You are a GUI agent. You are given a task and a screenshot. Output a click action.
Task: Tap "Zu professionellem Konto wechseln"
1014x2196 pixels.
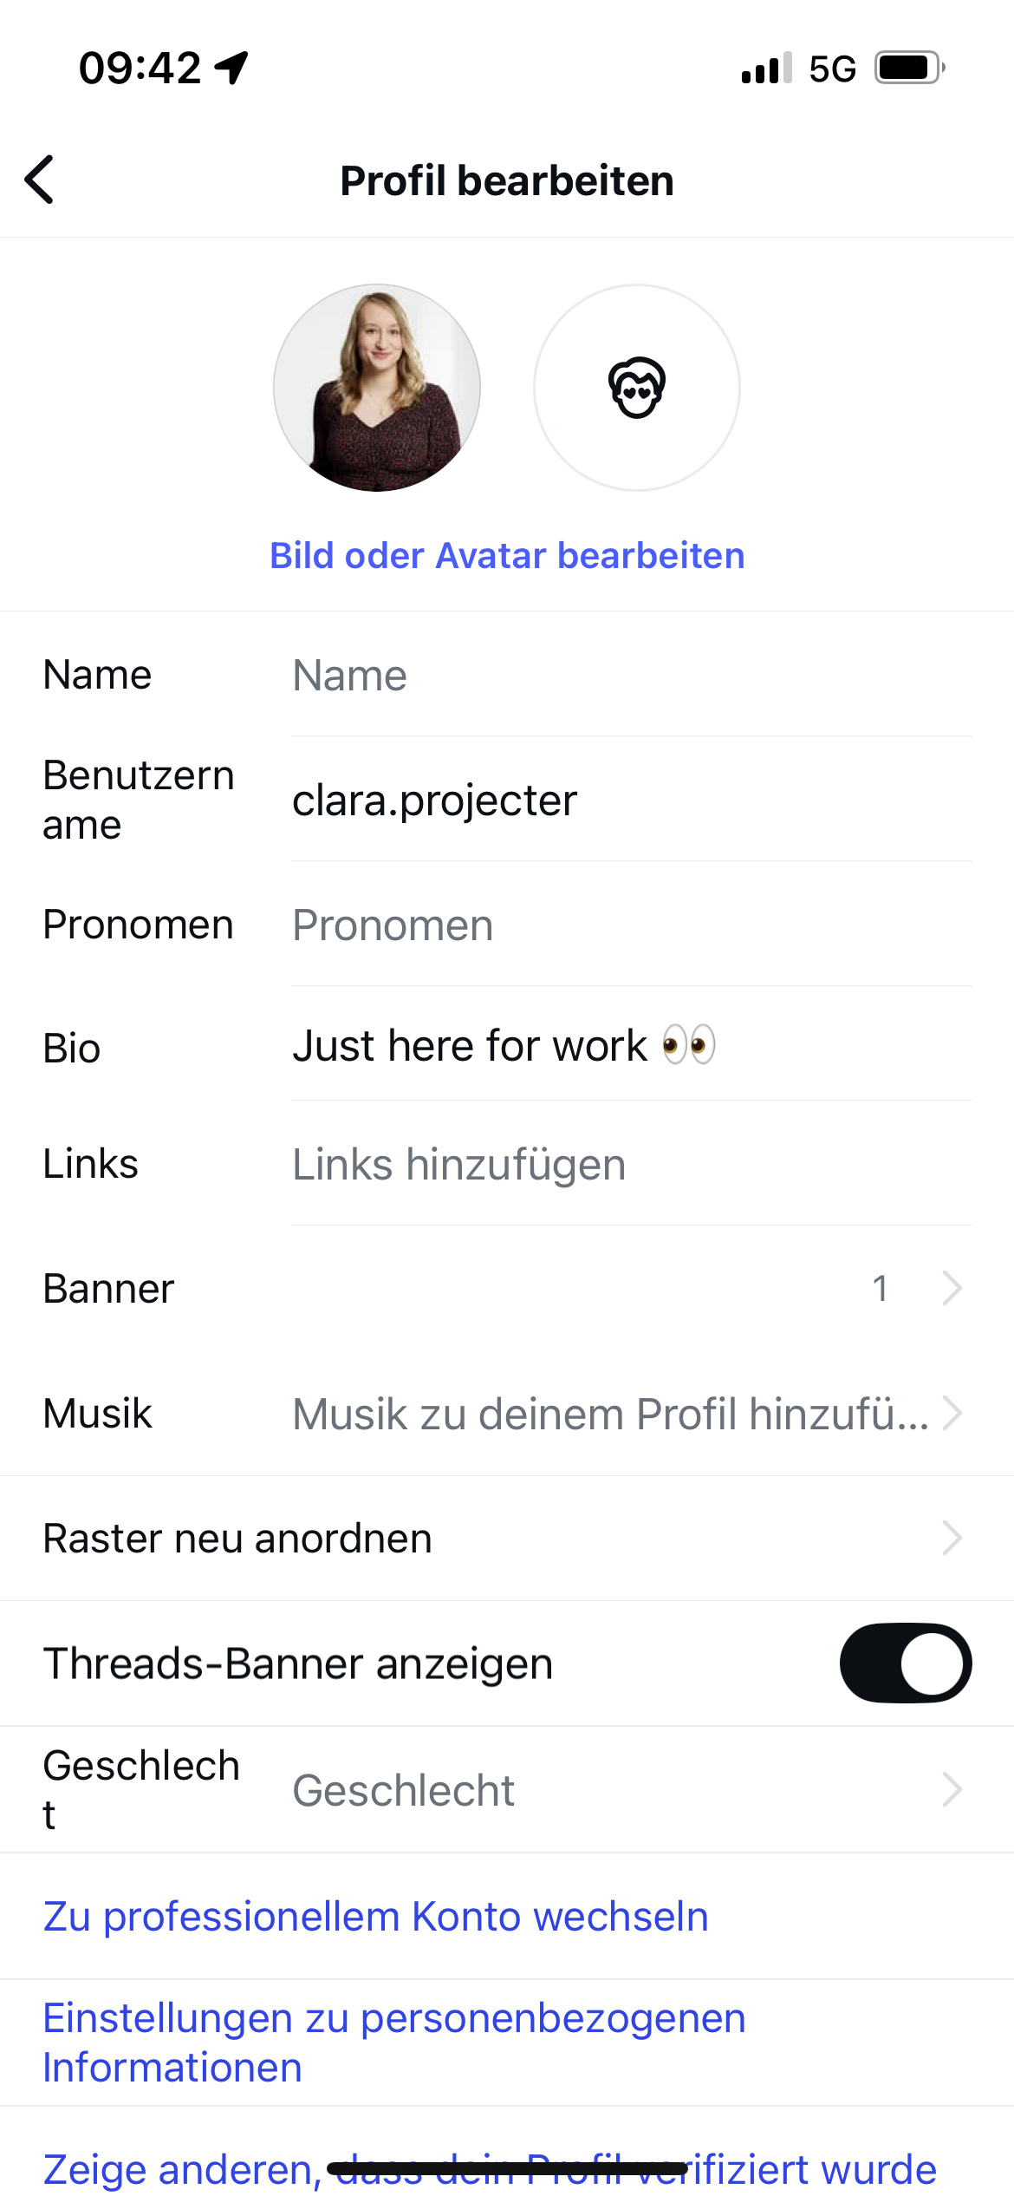pyautogui.click(x=376, y=1916)
